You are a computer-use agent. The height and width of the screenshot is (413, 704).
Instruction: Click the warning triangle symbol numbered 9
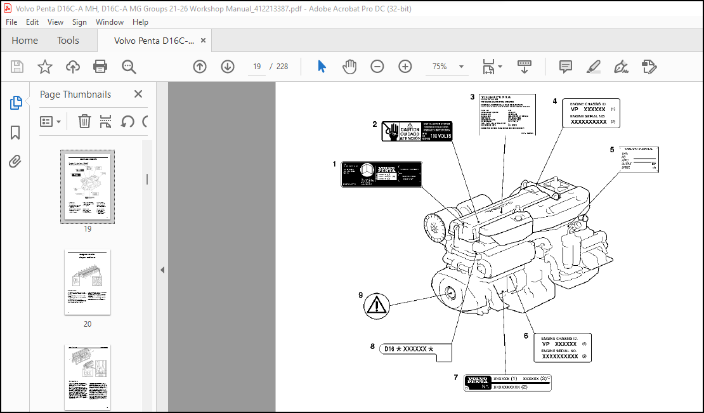click(377, 305)
